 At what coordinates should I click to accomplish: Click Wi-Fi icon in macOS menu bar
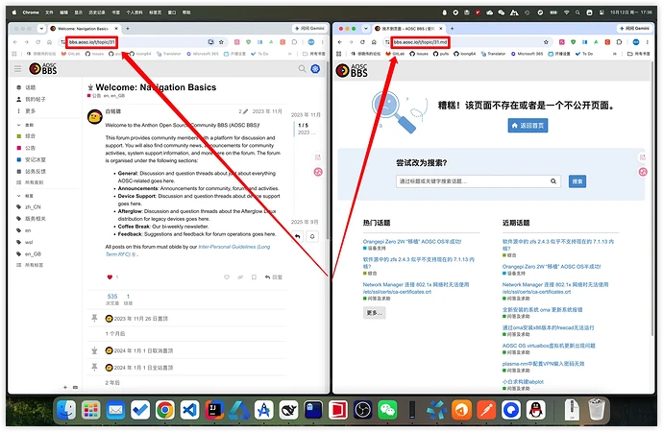coord(567,12)
